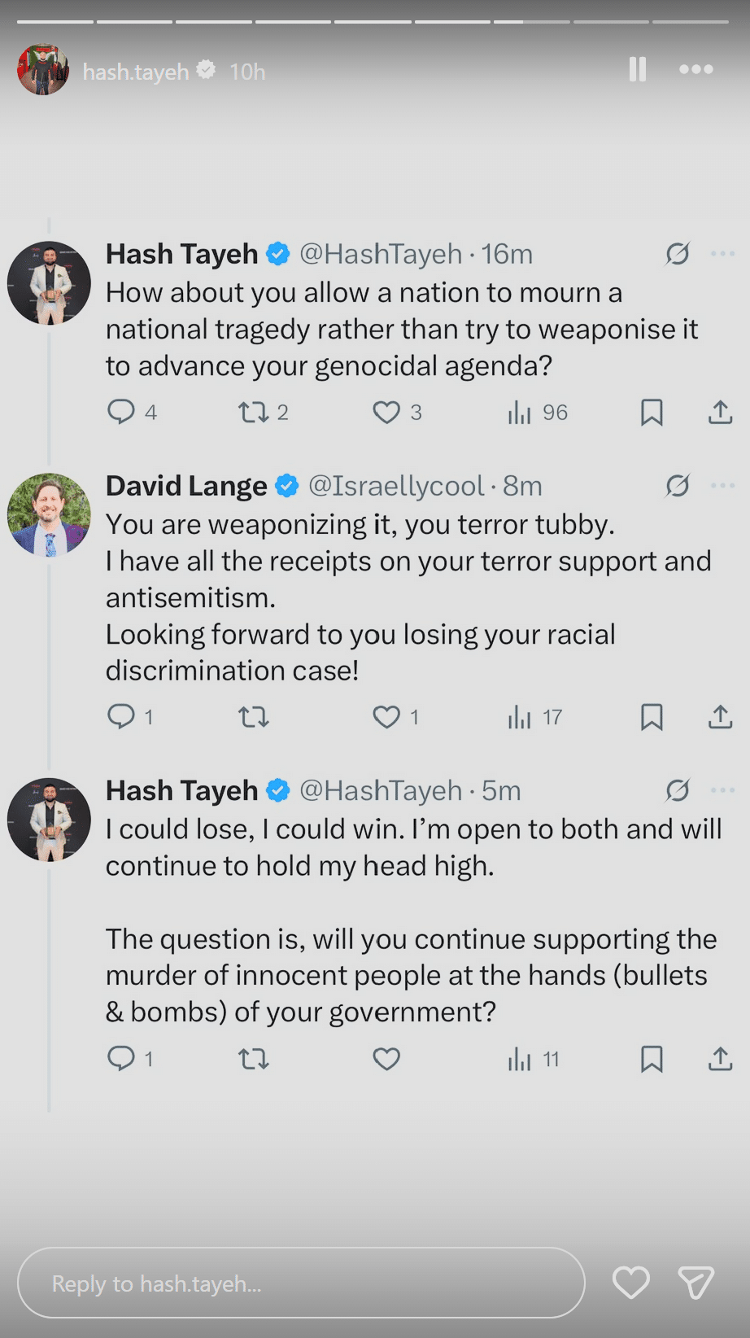The image size is (750, 1338).
Task: Bookmark the first Hash Tayeh tweet
Action: [x=652, y=412]
